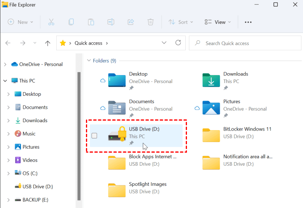Click the New button in toolbar
This screenshot has width=303, height=208.
click(x=21, y=22)
